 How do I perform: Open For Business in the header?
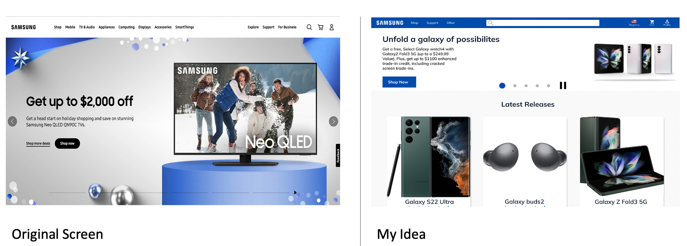[287, 27]
